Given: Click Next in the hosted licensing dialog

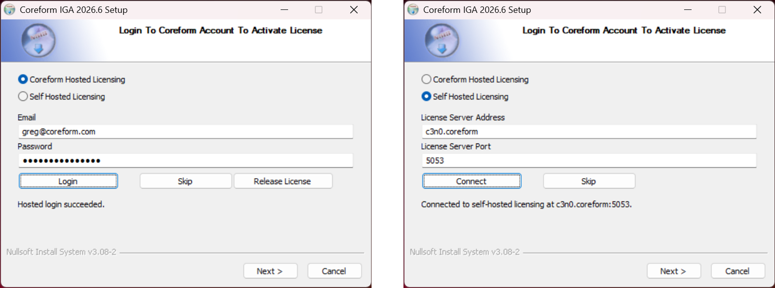Looking at the screenshot, I should (270, 271).
